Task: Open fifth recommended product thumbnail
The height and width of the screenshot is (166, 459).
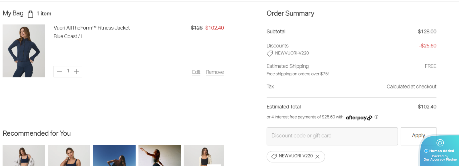Action: coord(204,155)
